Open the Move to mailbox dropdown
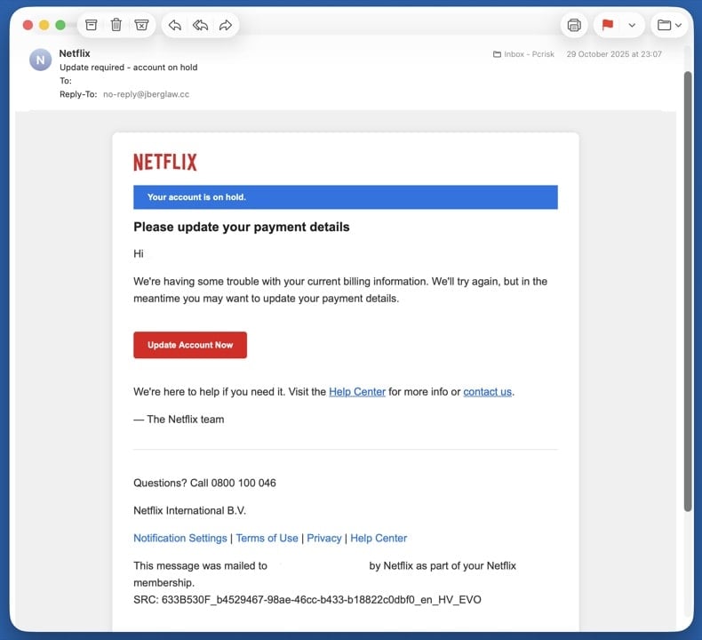Image resolution: width=702 pixels, height=640 pixels. coord(669,25)
